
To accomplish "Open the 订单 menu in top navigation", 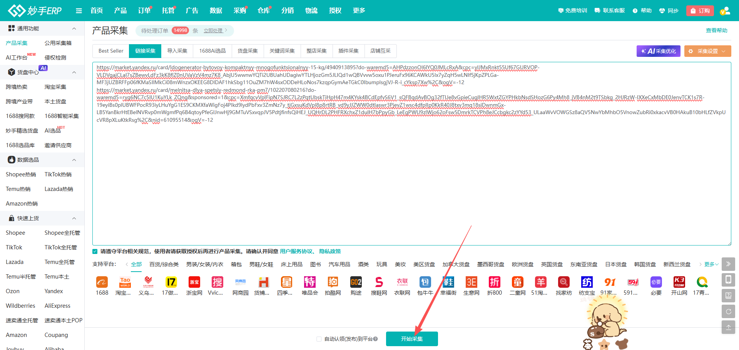I will (144, 11).
